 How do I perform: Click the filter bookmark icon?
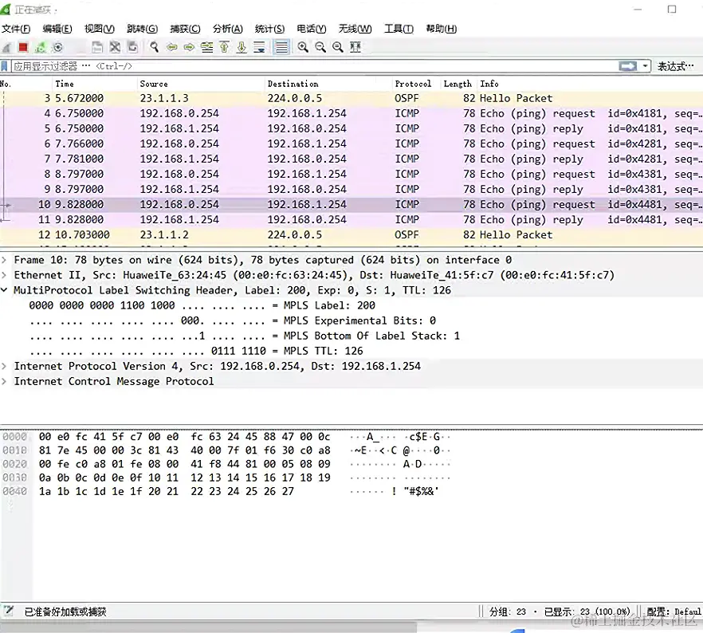(5, 66)
